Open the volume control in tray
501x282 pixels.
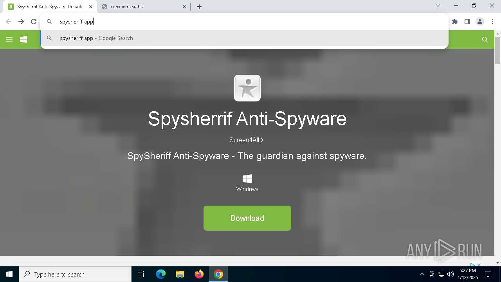tap(450, 274)
